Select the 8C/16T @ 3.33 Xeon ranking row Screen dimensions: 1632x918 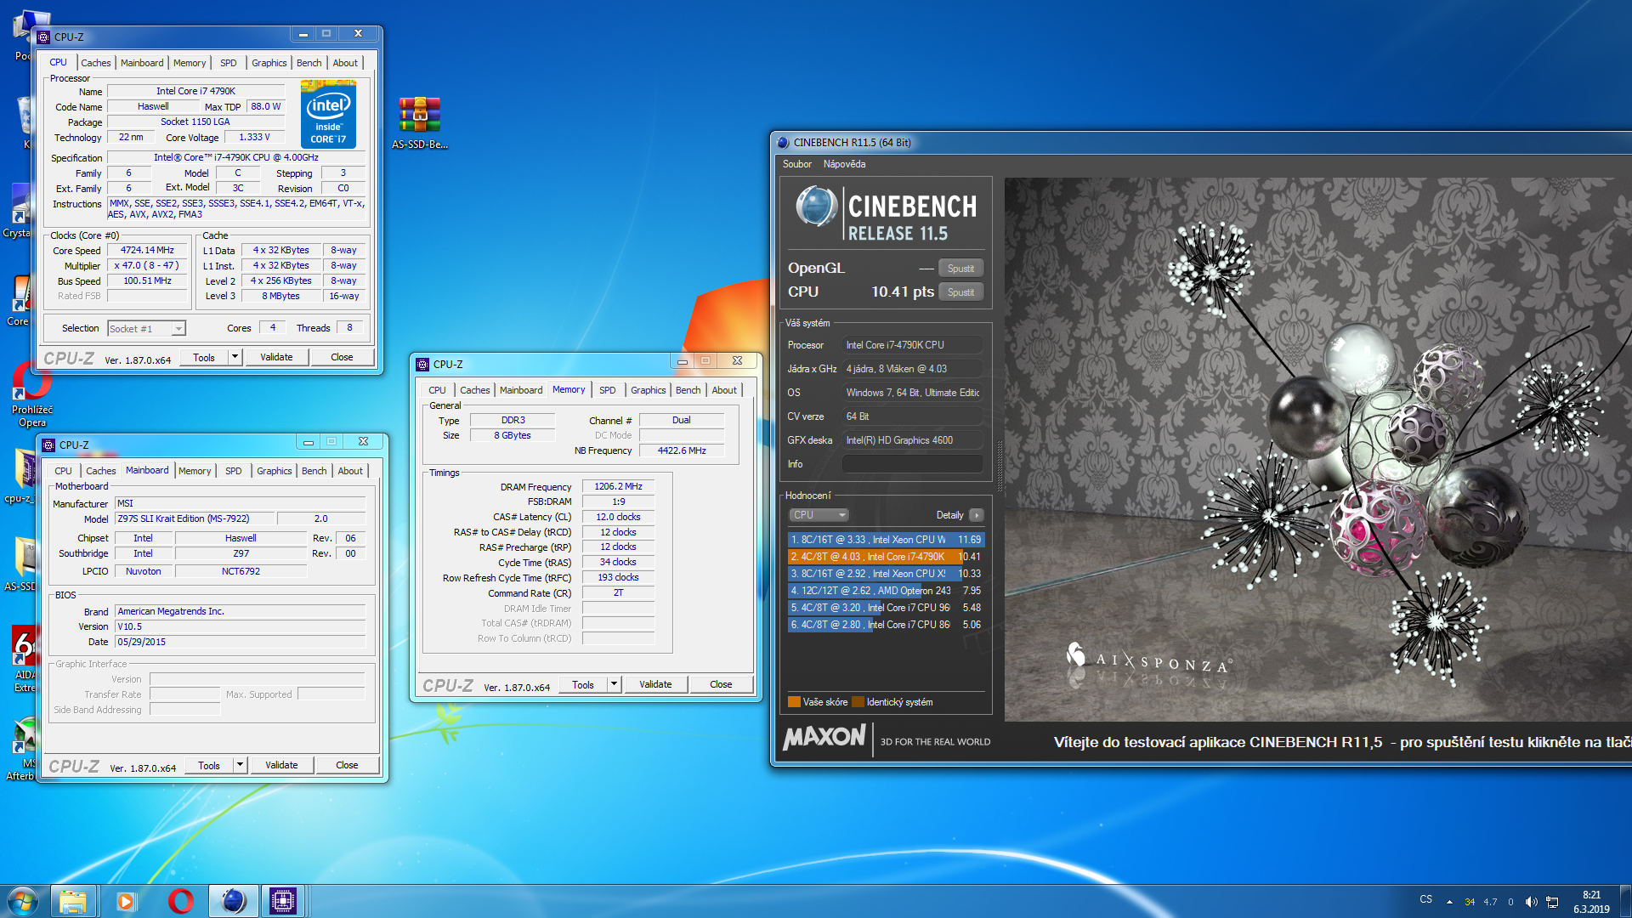pyautogui.click(x=886, y=540)
